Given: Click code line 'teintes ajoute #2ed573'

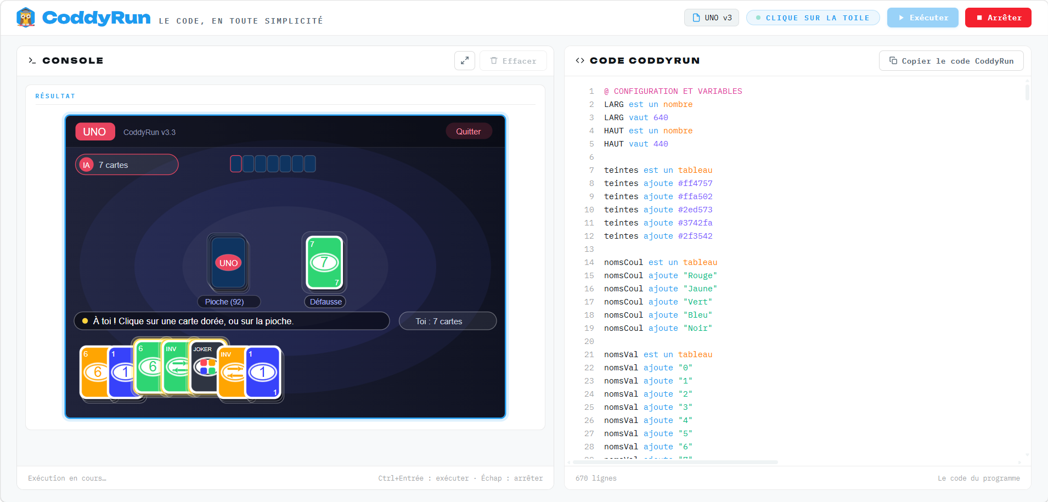Looking at the screenshot, I should click(658, 210).
